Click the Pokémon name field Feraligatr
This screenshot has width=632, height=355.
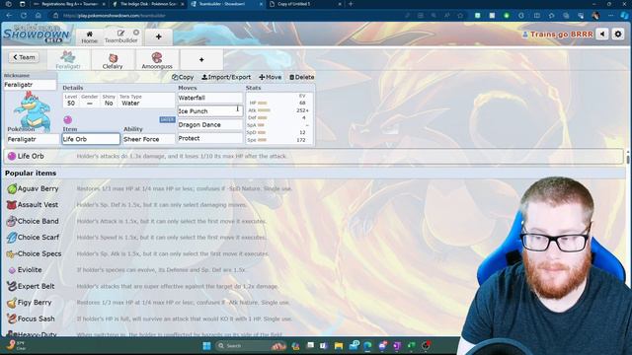point(33,139)
